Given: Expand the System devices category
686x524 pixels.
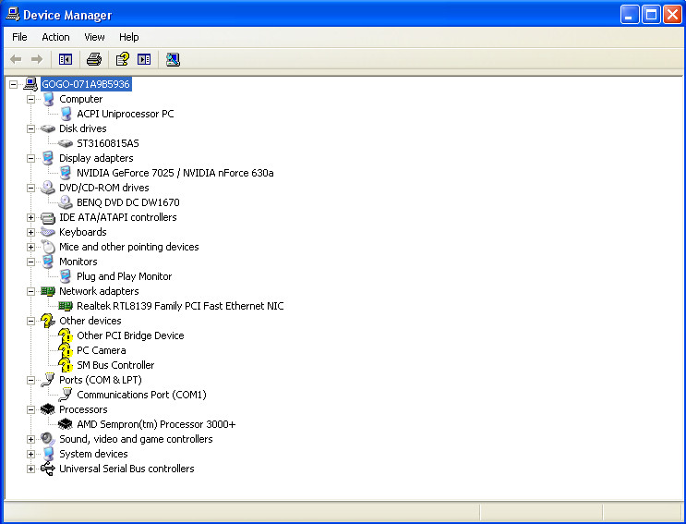Looking at the screenshot, I should [x=30, y=454].
